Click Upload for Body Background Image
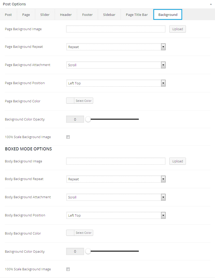The width and height of the screenshot is (215, 278). click(x=177, y=161)
